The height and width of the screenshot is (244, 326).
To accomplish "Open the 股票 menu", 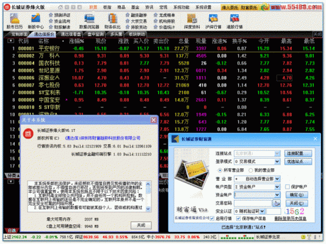I will click(x=93, y=7).
